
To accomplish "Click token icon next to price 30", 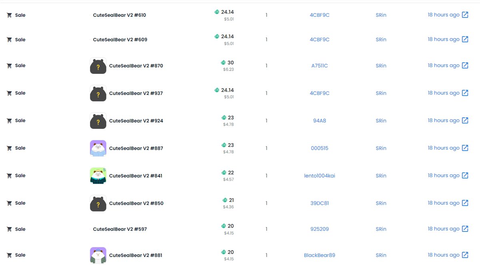I will coord(223,63).
